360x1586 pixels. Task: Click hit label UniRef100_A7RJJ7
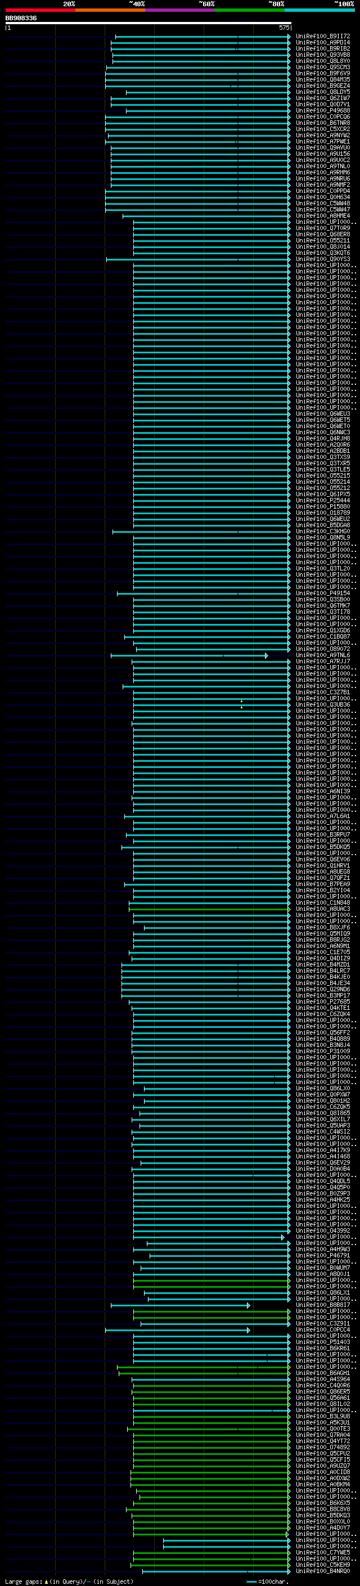tap(323, 661)
